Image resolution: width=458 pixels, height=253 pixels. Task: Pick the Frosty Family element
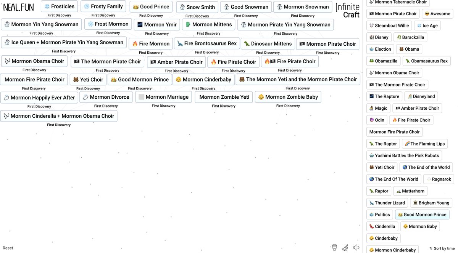(103, 6)
